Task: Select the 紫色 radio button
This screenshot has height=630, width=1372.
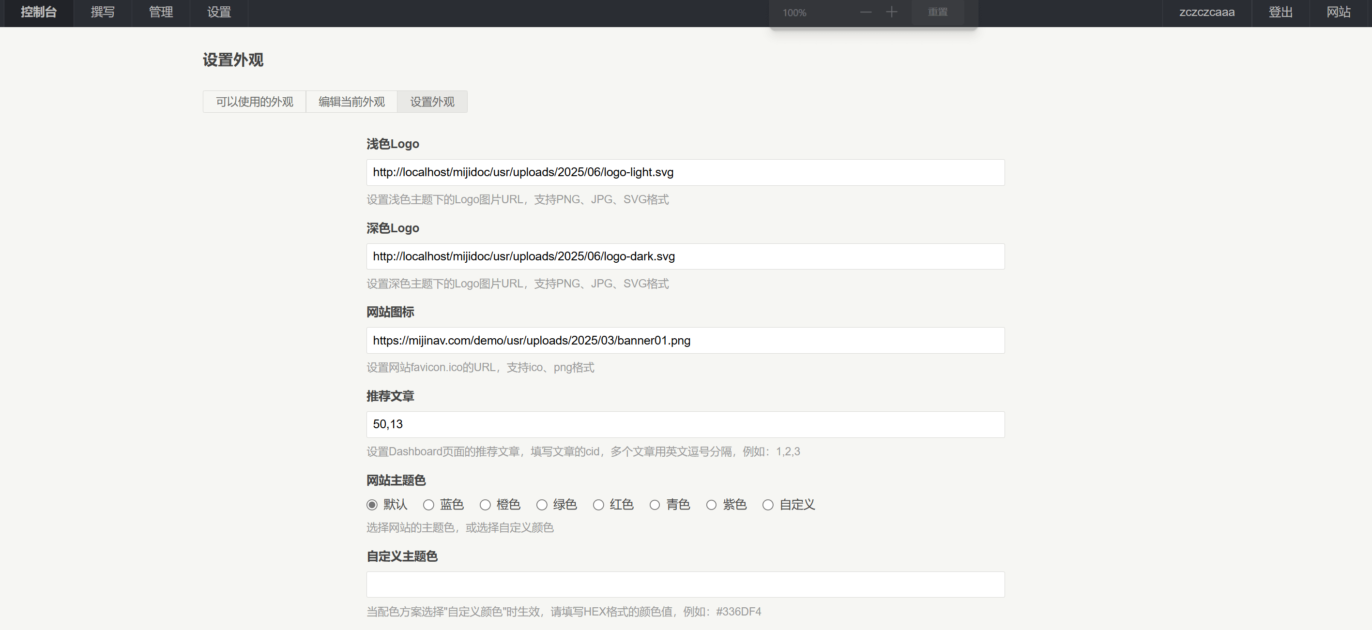Action: pos(711,505)
